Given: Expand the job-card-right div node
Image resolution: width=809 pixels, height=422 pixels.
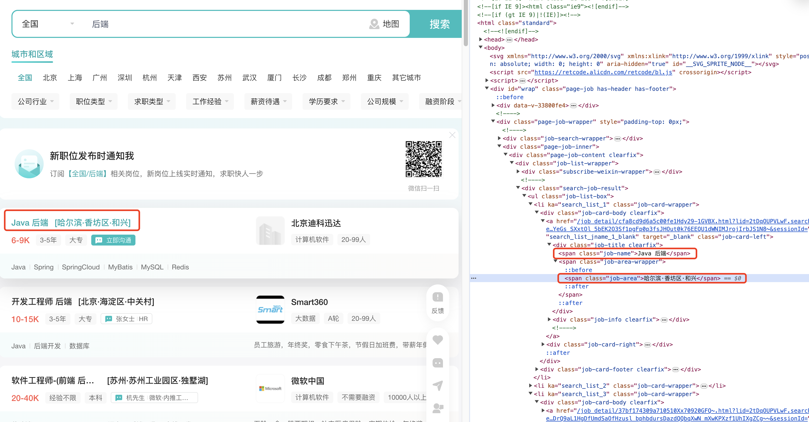Looking at the screenshot, I should click(x=543, y=344).
